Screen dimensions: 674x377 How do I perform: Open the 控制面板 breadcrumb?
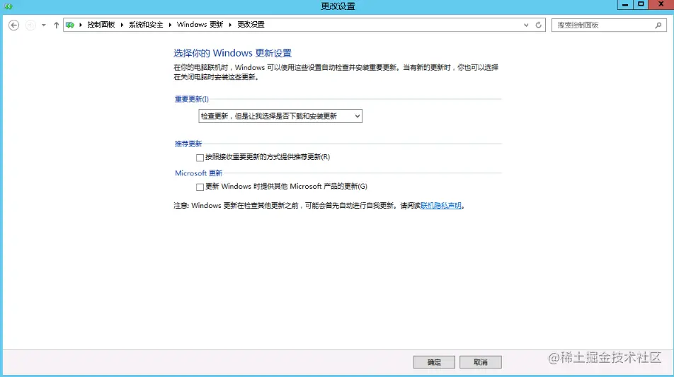(101, 25)
